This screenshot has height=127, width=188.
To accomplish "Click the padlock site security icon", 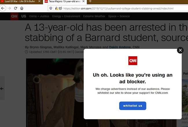I will [x=56, y=8].
